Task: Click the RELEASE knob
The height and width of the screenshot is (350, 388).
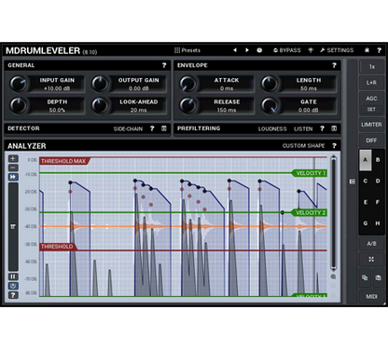Action: click(x=187, y=105)
